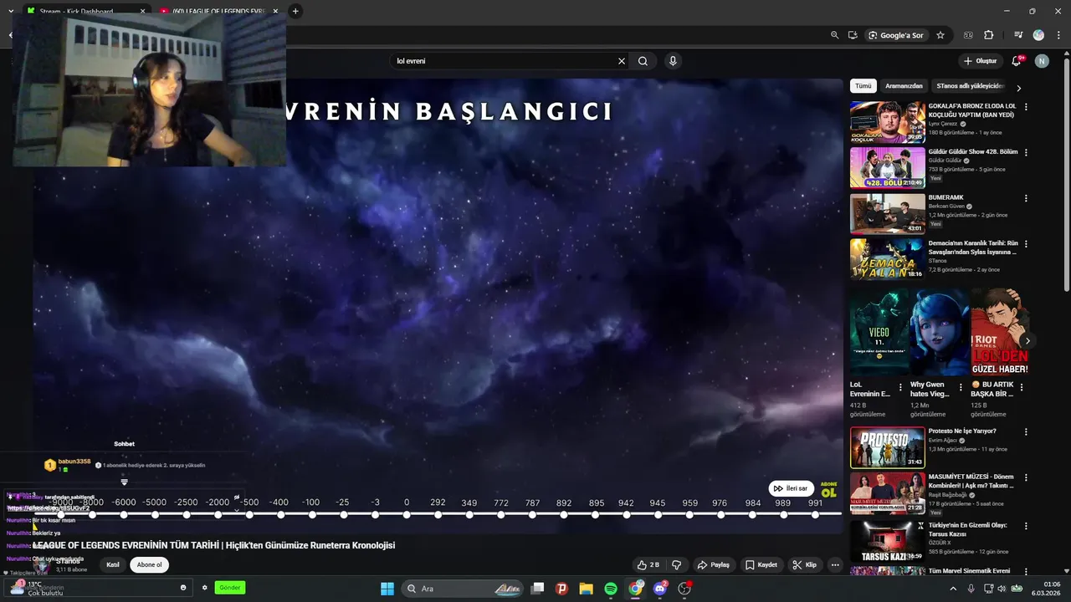This screenshot has width=1071, height=602.
Task: Open more options for BUMERAMK video
Action: pyautogui.click(x=1026, y=198)
